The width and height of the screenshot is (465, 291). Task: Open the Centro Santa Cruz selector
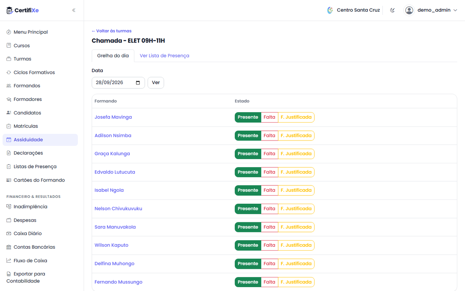[x=353, y=10]
